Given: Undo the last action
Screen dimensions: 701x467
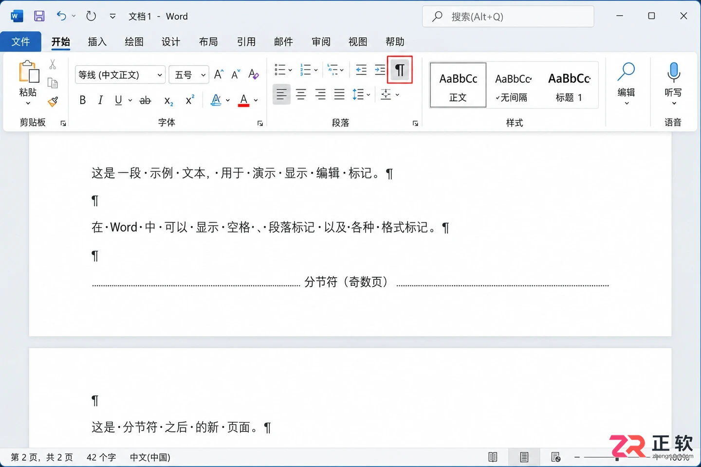Looking at the screenshot, I should coord(61,16).
